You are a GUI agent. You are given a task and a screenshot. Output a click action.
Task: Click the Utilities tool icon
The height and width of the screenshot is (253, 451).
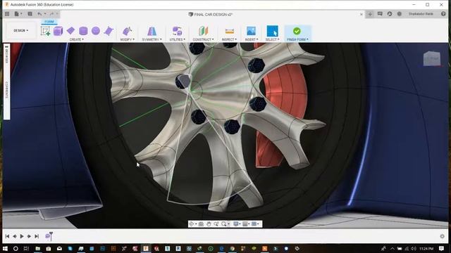click(x=177, y=31)
